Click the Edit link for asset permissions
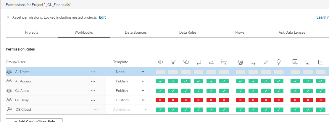The image size is (329, 122). (102, 17)
